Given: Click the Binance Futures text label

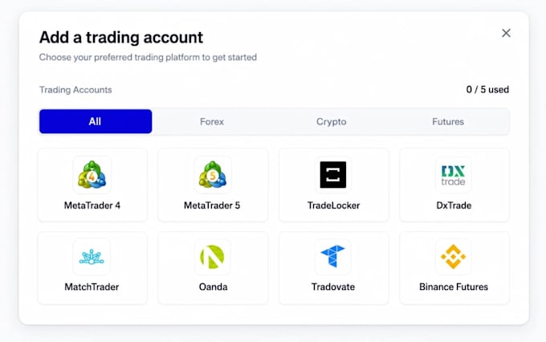Looking at the screenshot, I should point(454,287).
